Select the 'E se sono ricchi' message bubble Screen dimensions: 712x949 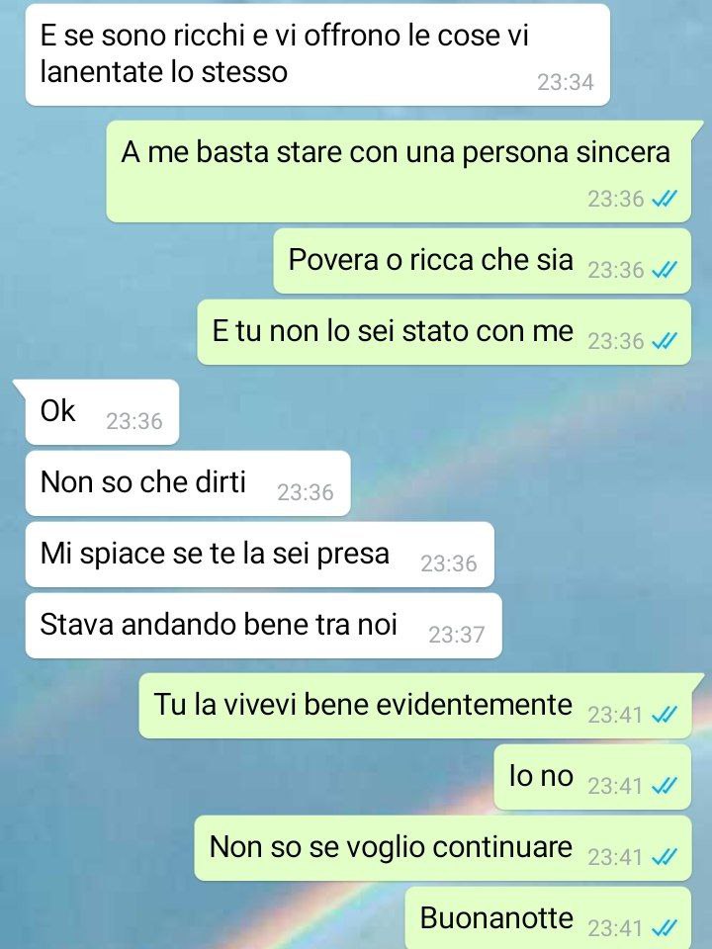click(x=317, y=54)
